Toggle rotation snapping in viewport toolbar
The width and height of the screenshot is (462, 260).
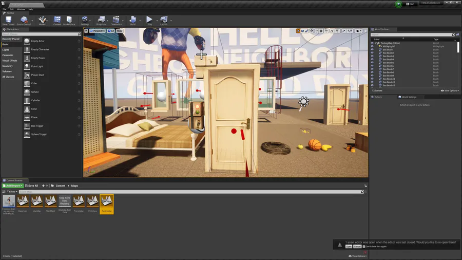pos(332,31)
